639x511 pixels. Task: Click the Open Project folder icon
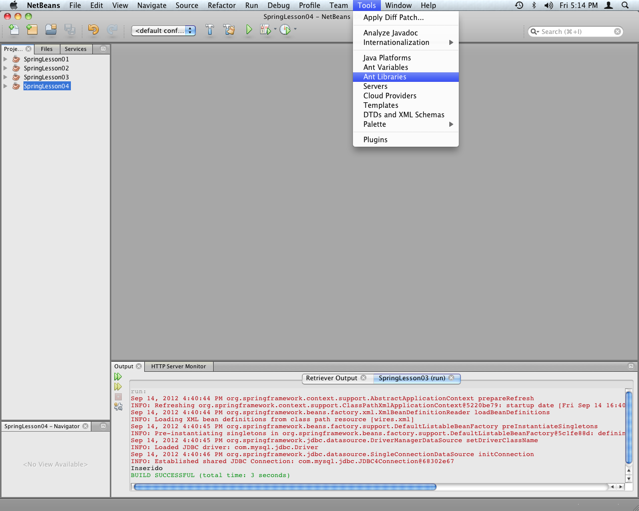tap(51, 30)
